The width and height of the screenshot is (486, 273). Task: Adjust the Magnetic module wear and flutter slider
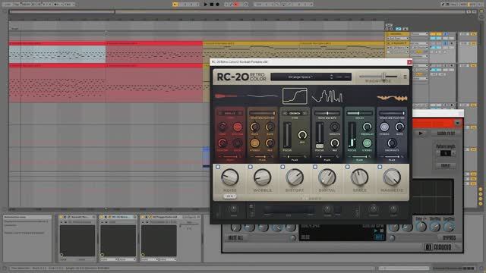click(x=392, y=113)
